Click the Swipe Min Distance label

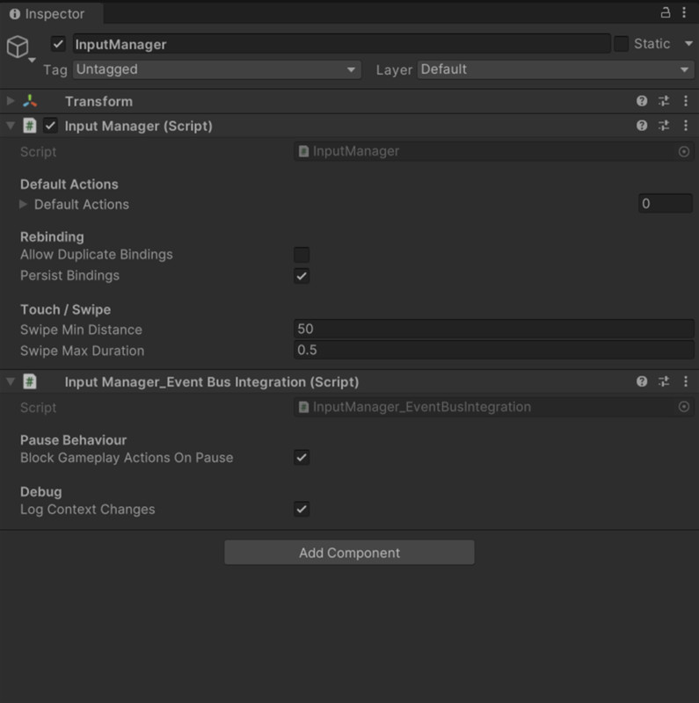[x=81, y=330]
